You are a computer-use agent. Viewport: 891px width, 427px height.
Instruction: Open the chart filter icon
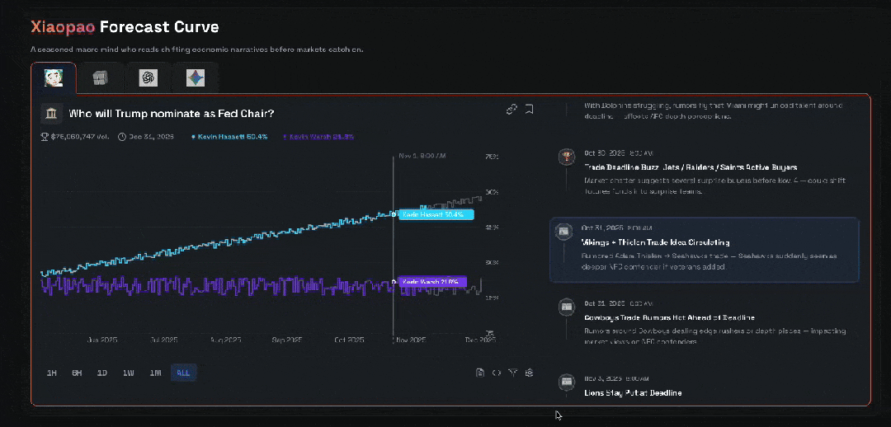(x=512, y=373)
